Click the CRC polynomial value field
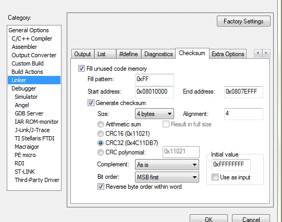Image resolution: width=282 pixels, height=222 pixels. click(181, 152)
